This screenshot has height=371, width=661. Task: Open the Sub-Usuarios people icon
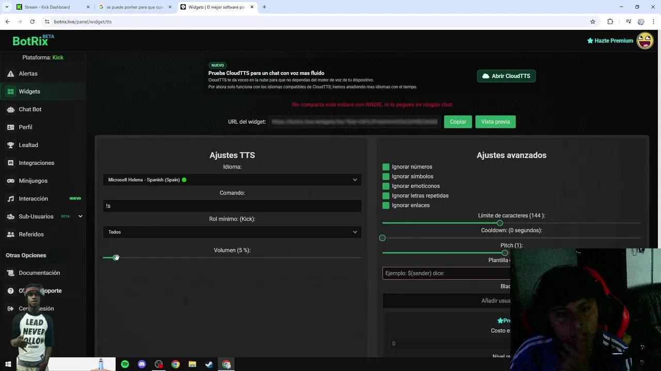pyautogui.click(x=10, y=216)
